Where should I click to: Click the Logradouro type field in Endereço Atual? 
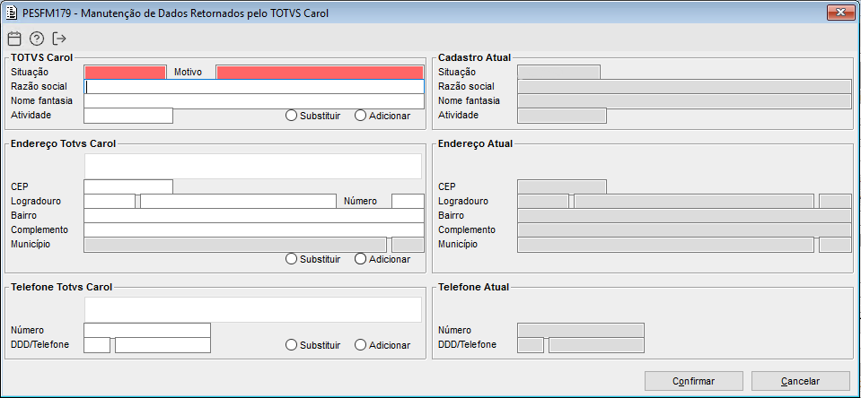543,201
